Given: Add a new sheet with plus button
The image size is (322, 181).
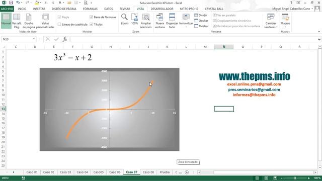Looking at the screenshot, I should (187, 172).
